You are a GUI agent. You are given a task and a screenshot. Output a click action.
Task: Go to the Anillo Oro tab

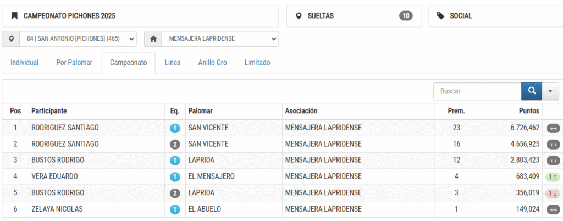click(x=213, y=63)
